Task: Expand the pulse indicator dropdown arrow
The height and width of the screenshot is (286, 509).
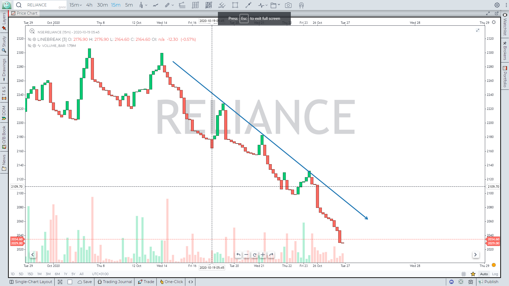Action: [x=266, y=5]
